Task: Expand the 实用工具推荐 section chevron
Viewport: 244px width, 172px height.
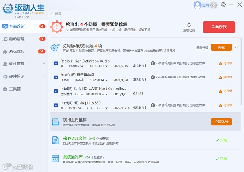Action: (x=237, y=122)
